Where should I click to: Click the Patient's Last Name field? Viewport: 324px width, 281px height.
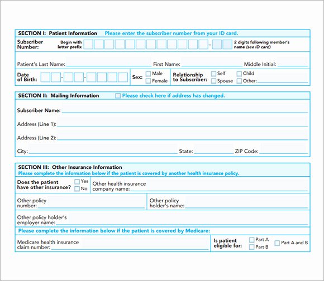[109, 62]
